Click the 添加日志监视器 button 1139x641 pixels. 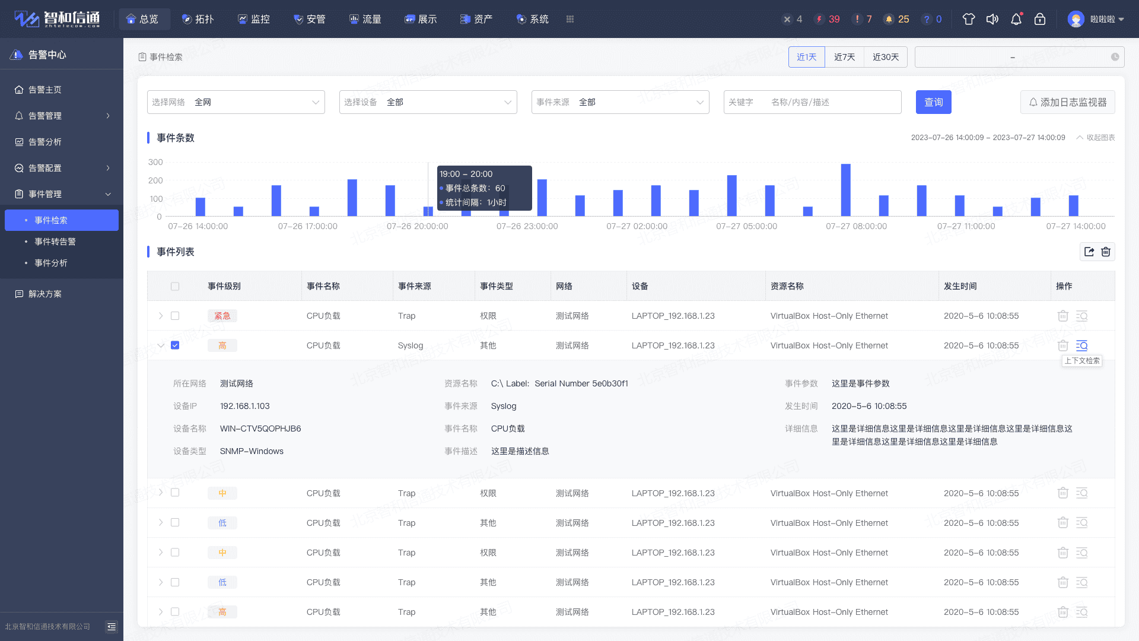pyautogui.click(x=1067, y=102)
